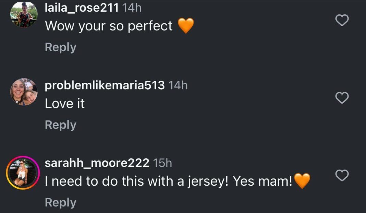Click the 14h timestamp next to laila_rose211
Image resolution: width=366 pixels, height=213 pixels.
coord(132,8)
